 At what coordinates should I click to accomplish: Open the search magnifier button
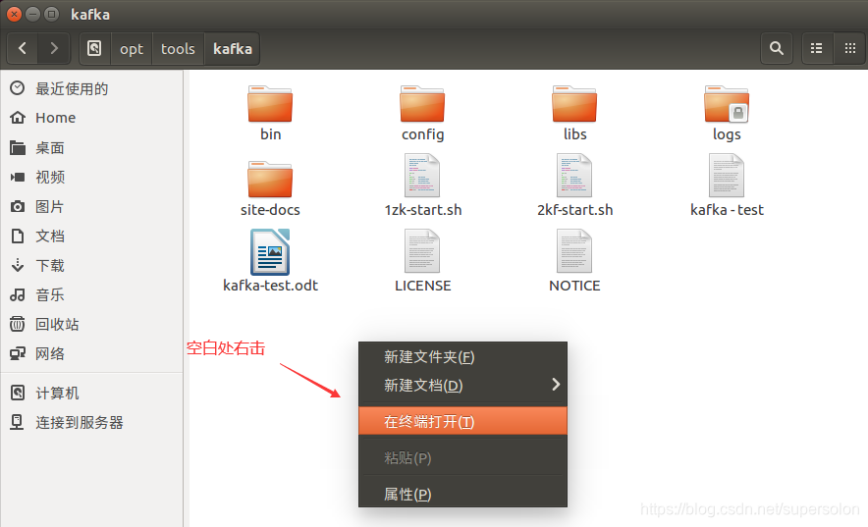[x=777, y=49]
